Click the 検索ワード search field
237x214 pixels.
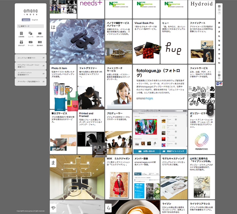[30, 26]
